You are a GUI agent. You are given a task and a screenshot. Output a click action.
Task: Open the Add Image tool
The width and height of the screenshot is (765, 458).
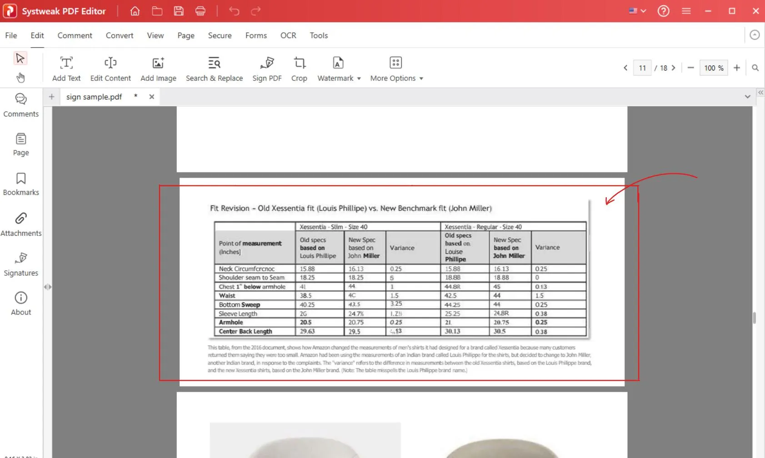click(158, 69)
